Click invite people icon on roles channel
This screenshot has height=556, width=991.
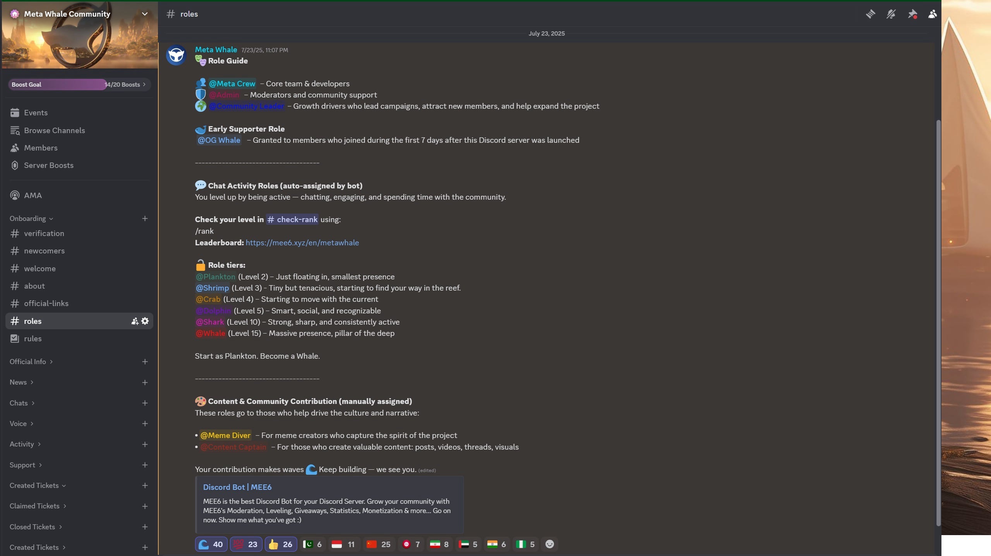coord(135,321)
